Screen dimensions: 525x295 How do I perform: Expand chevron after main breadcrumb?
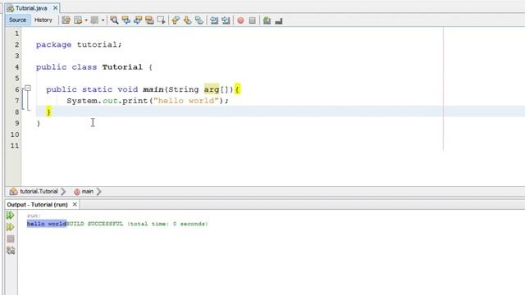click(98, 191)
